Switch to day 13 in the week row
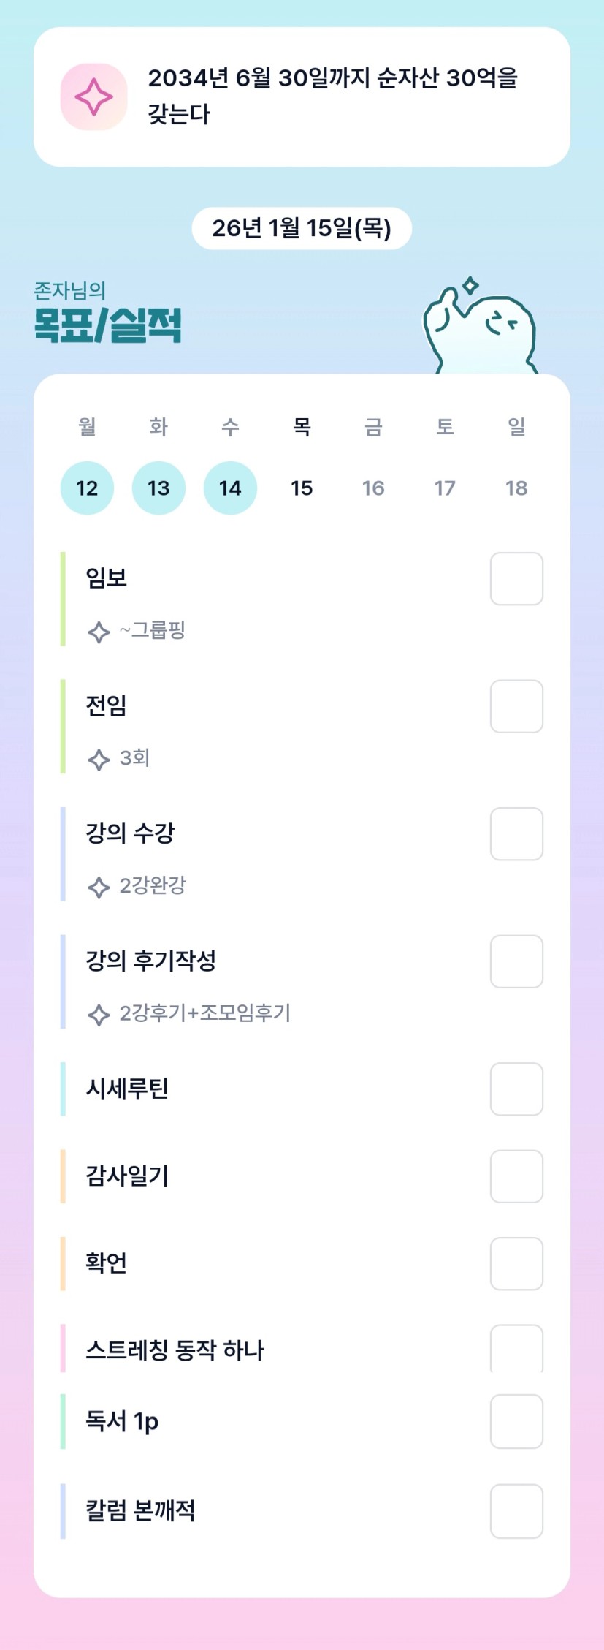 click(158, 488)
